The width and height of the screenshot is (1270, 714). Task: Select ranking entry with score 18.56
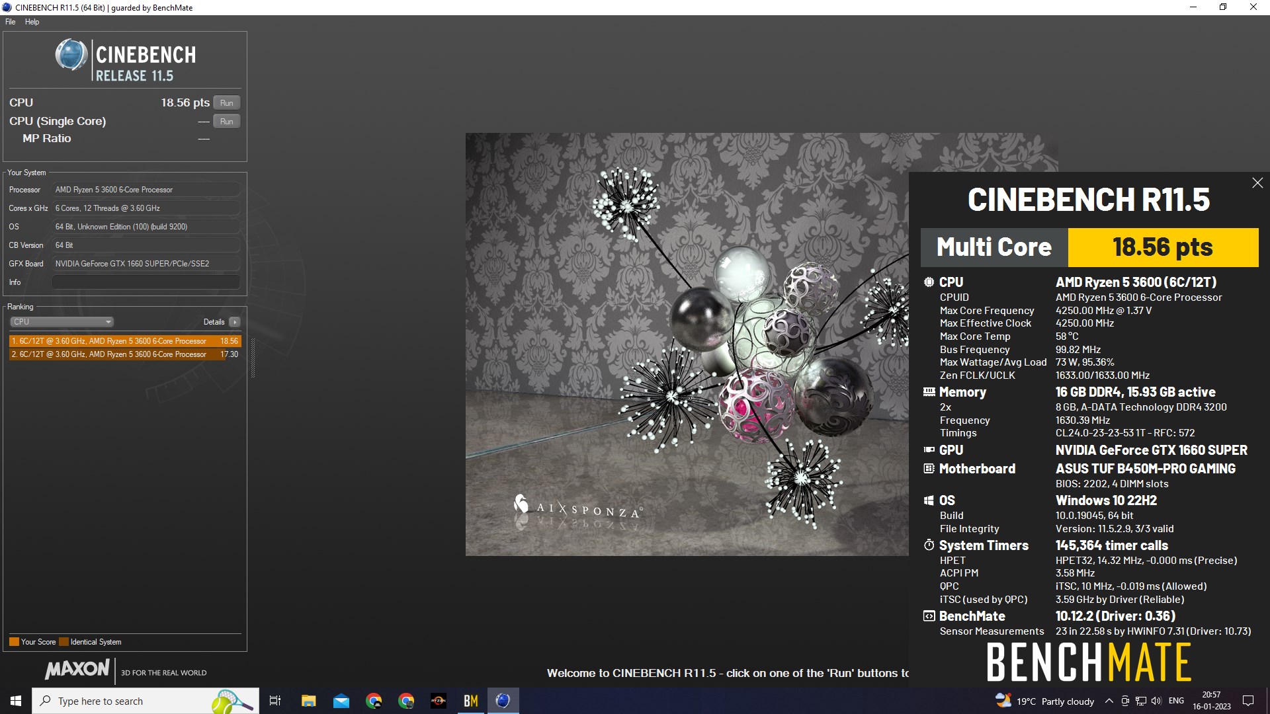click(125, 341)
